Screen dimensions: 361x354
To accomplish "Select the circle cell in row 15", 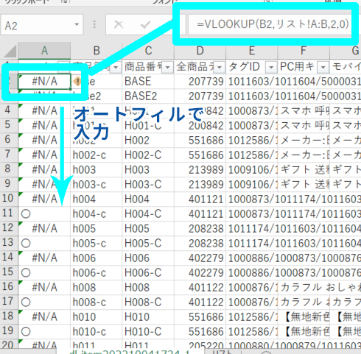I will [x=44, y=273].
